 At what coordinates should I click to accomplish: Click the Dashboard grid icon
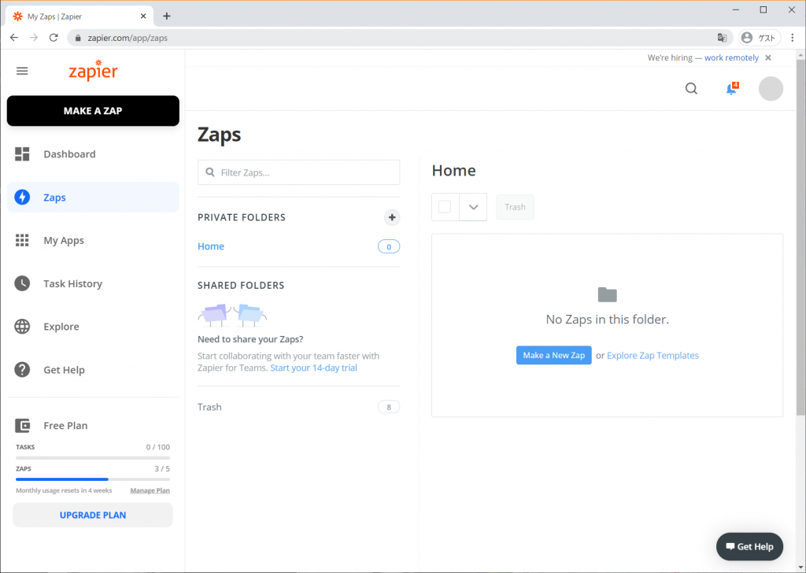click(x=22, y=154)
